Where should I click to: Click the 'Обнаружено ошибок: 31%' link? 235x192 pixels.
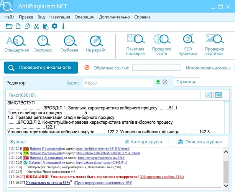coord(162,177)
